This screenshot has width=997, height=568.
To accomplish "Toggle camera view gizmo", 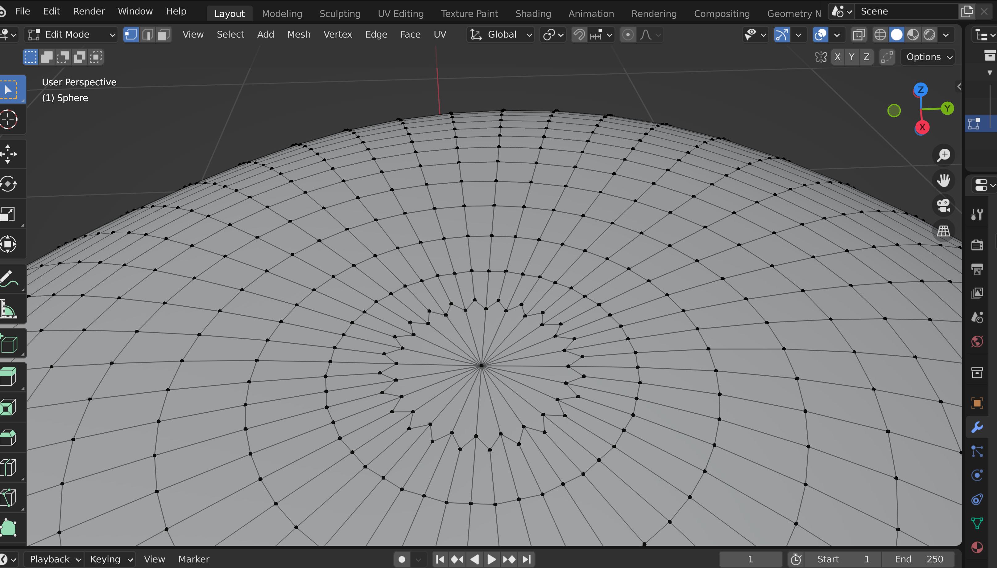I will click(944, 206).
